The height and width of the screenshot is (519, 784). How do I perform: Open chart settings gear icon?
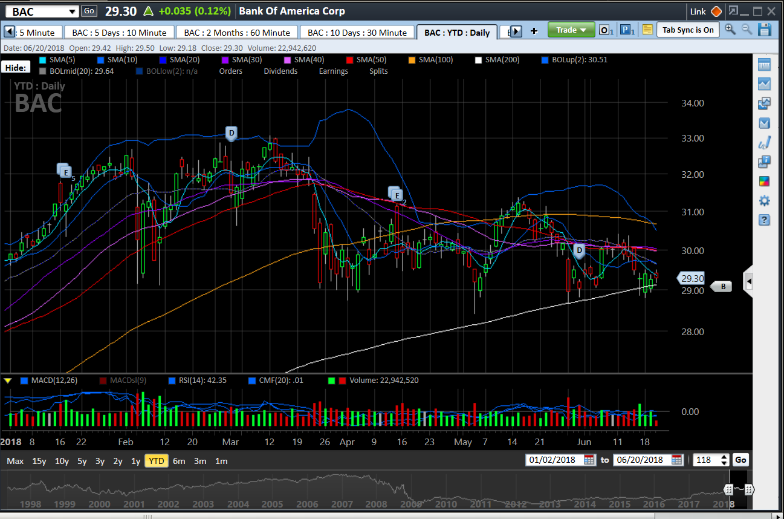pos(764,200)
